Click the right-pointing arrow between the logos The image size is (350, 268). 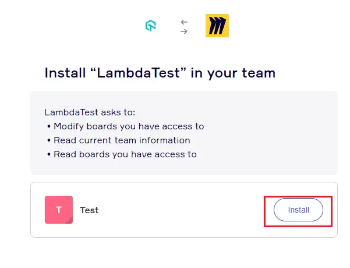click(184, 31)
